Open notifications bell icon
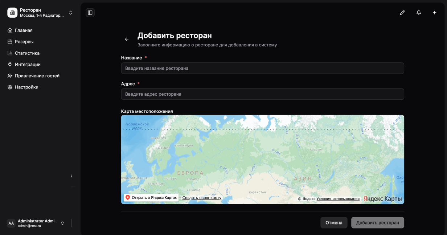Viewport: 447px width, 235px height. tap(418, 13)
